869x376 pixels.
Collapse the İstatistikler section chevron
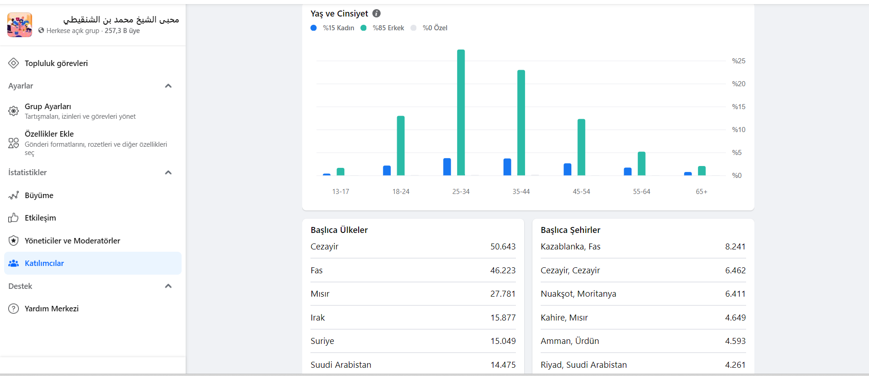(168, 172)
